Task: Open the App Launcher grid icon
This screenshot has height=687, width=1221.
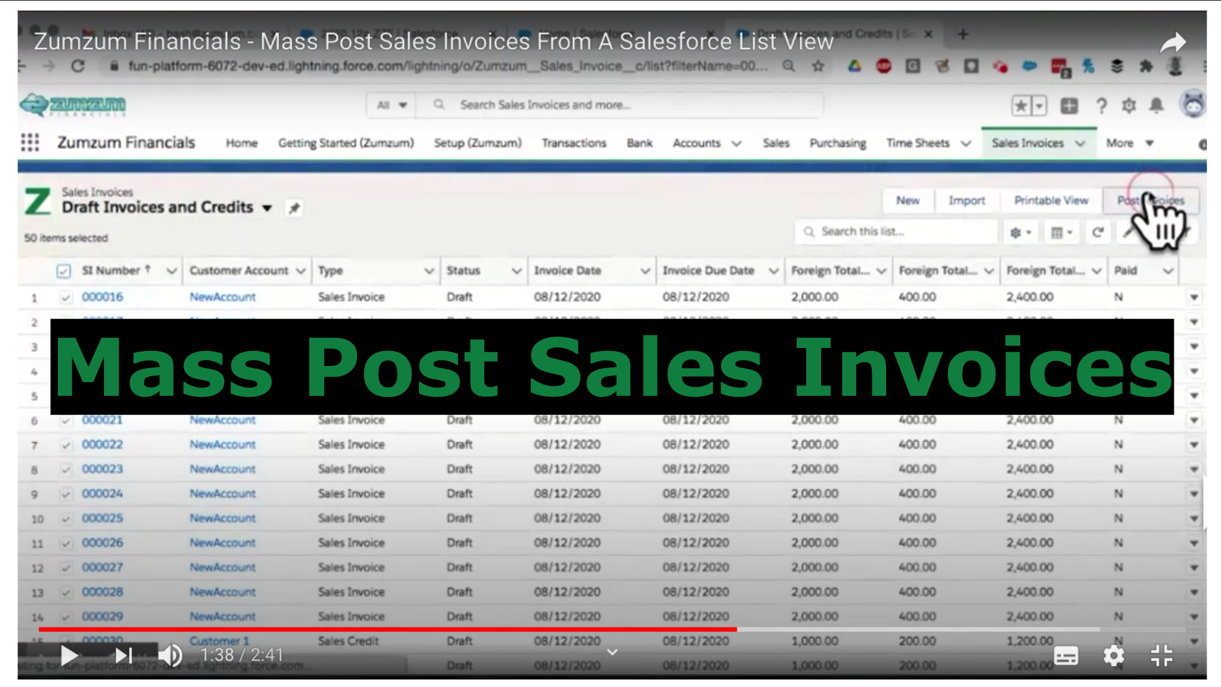Action: pos(30,142)
